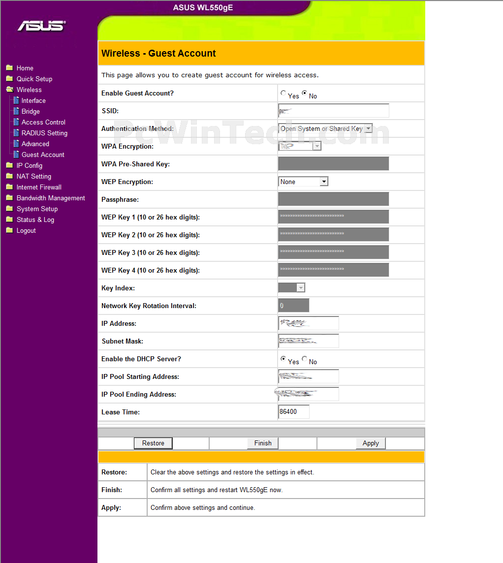Focus the SSID input field
503x563 pixels.
pos(334,111)
